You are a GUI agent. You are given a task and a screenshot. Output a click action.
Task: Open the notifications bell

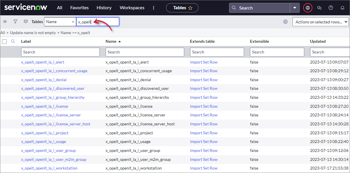342,8
